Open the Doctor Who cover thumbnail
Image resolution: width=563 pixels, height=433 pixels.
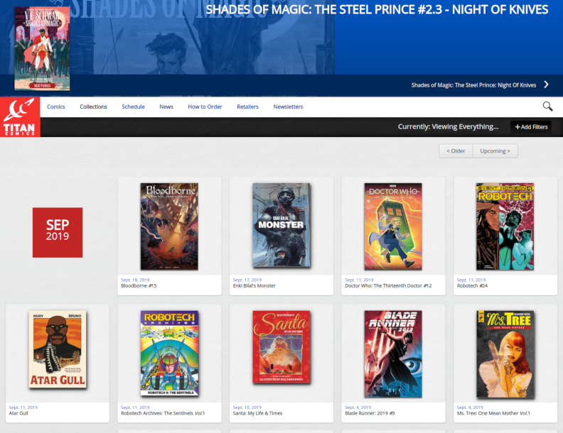[x=393, y=226]
